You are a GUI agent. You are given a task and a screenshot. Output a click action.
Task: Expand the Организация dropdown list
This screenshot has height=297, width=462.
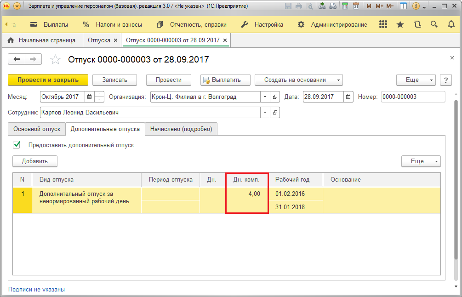(265, 97)
